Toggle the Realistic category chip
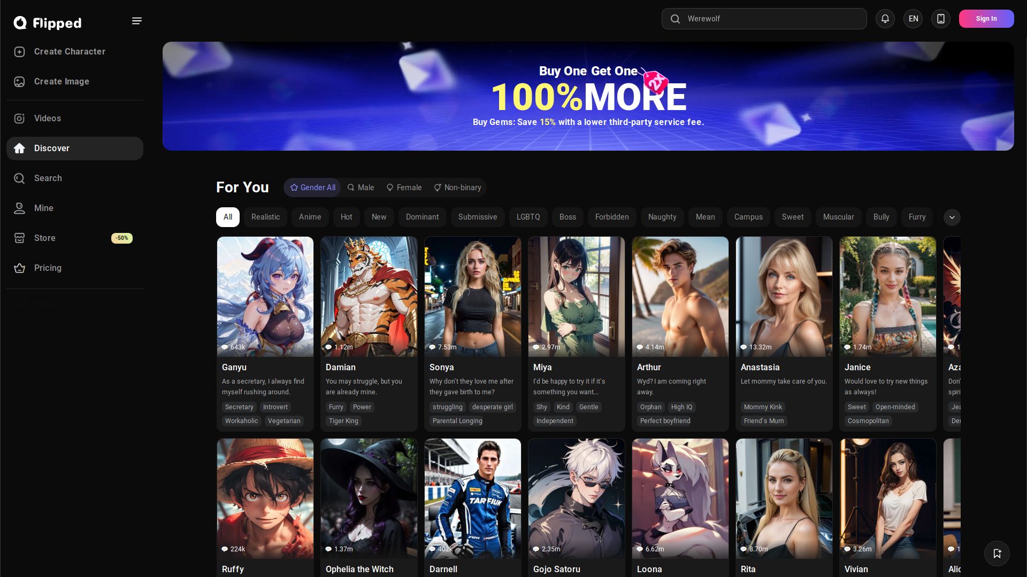 click(x=266, y=217)
